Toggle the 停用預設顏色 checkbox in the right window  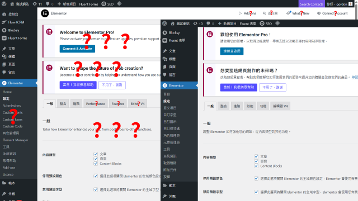[256, 179]
